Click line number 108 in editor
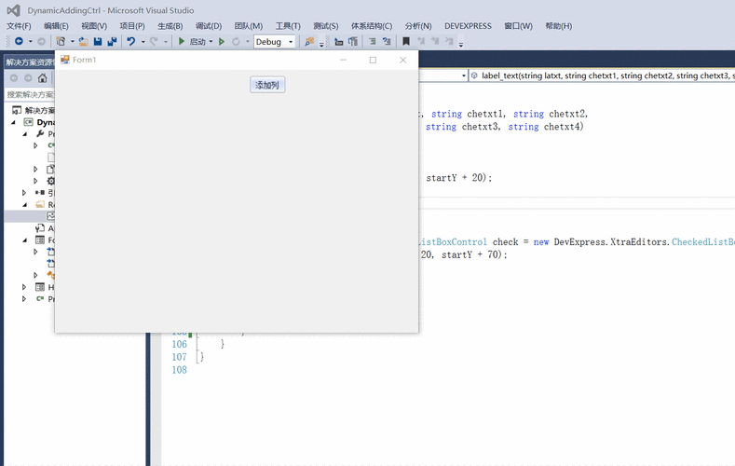 point(180,370)
